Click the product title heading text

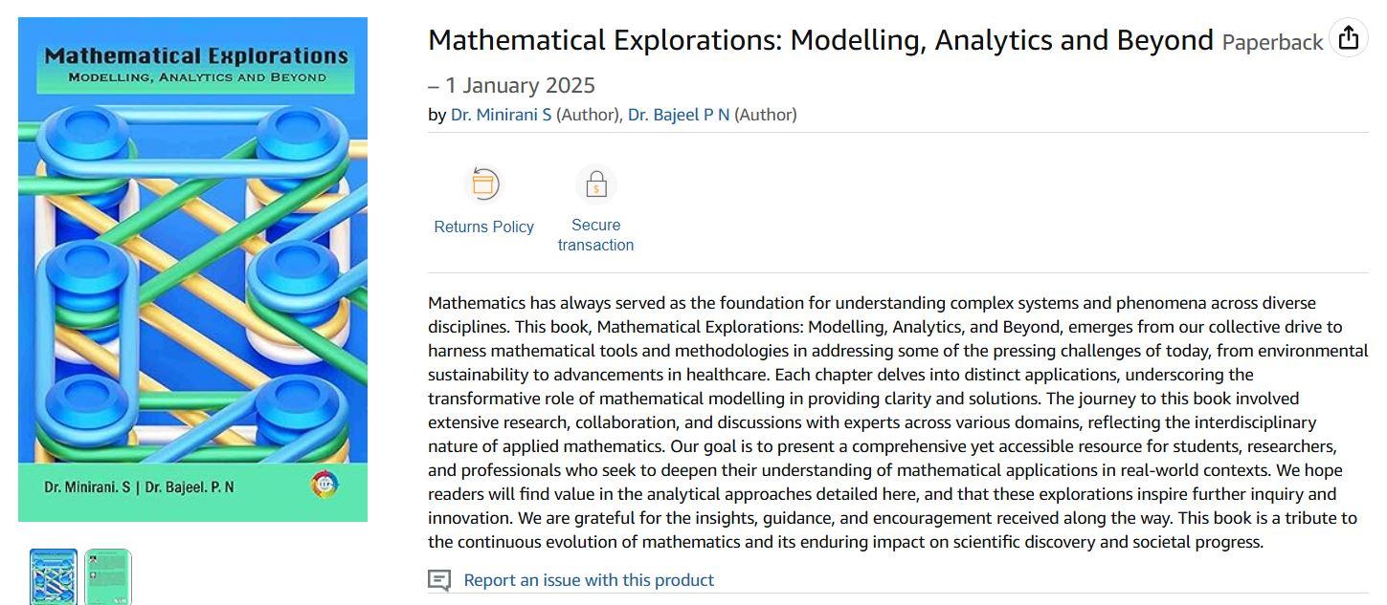[x=820, y=40]
